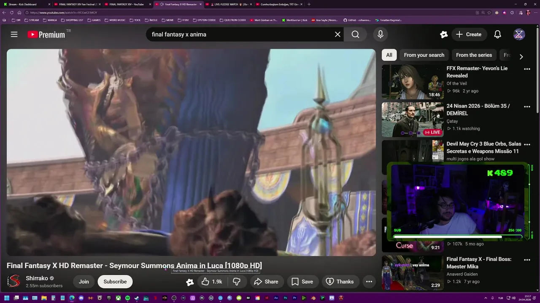This screenshot has width=540, height=303.
Task: Open options for 'FFX Remaster- Yevon's Lie Revealed'
Action: (x=527, y=69)
